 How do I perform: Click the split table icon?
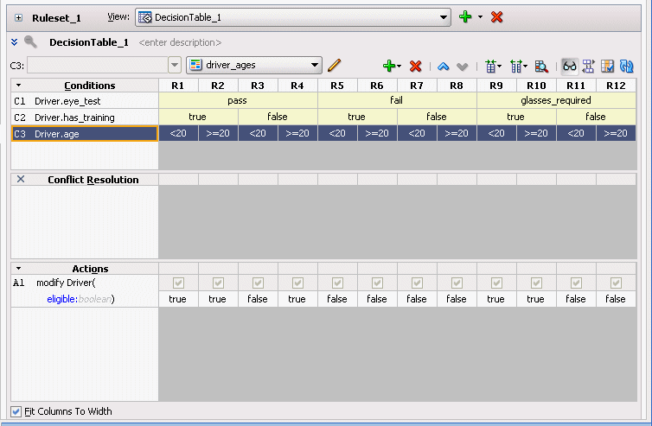pyautogui.click(x=588, y=66)
